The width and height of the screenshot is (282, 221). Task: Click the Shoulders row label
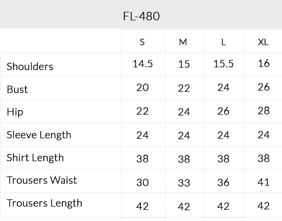(x=30, y=66)
